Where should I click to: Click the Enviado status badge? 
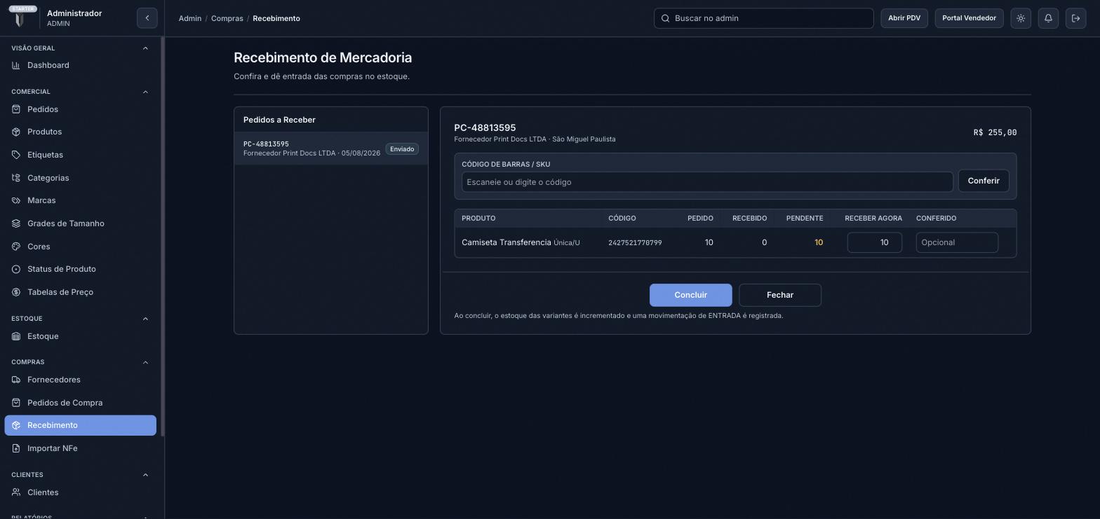click(x=402, y=148)
